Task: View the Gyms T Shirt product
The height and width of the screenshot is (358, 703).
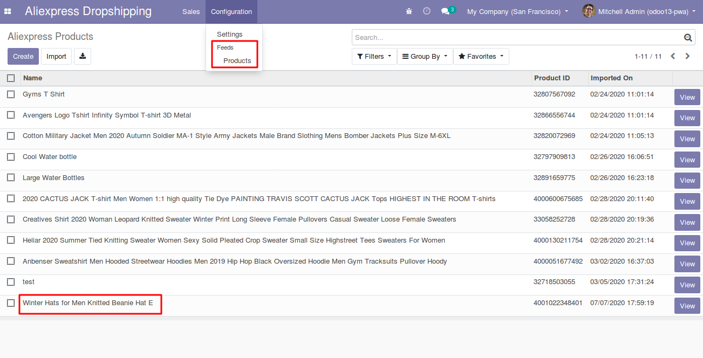Action: 687,98
